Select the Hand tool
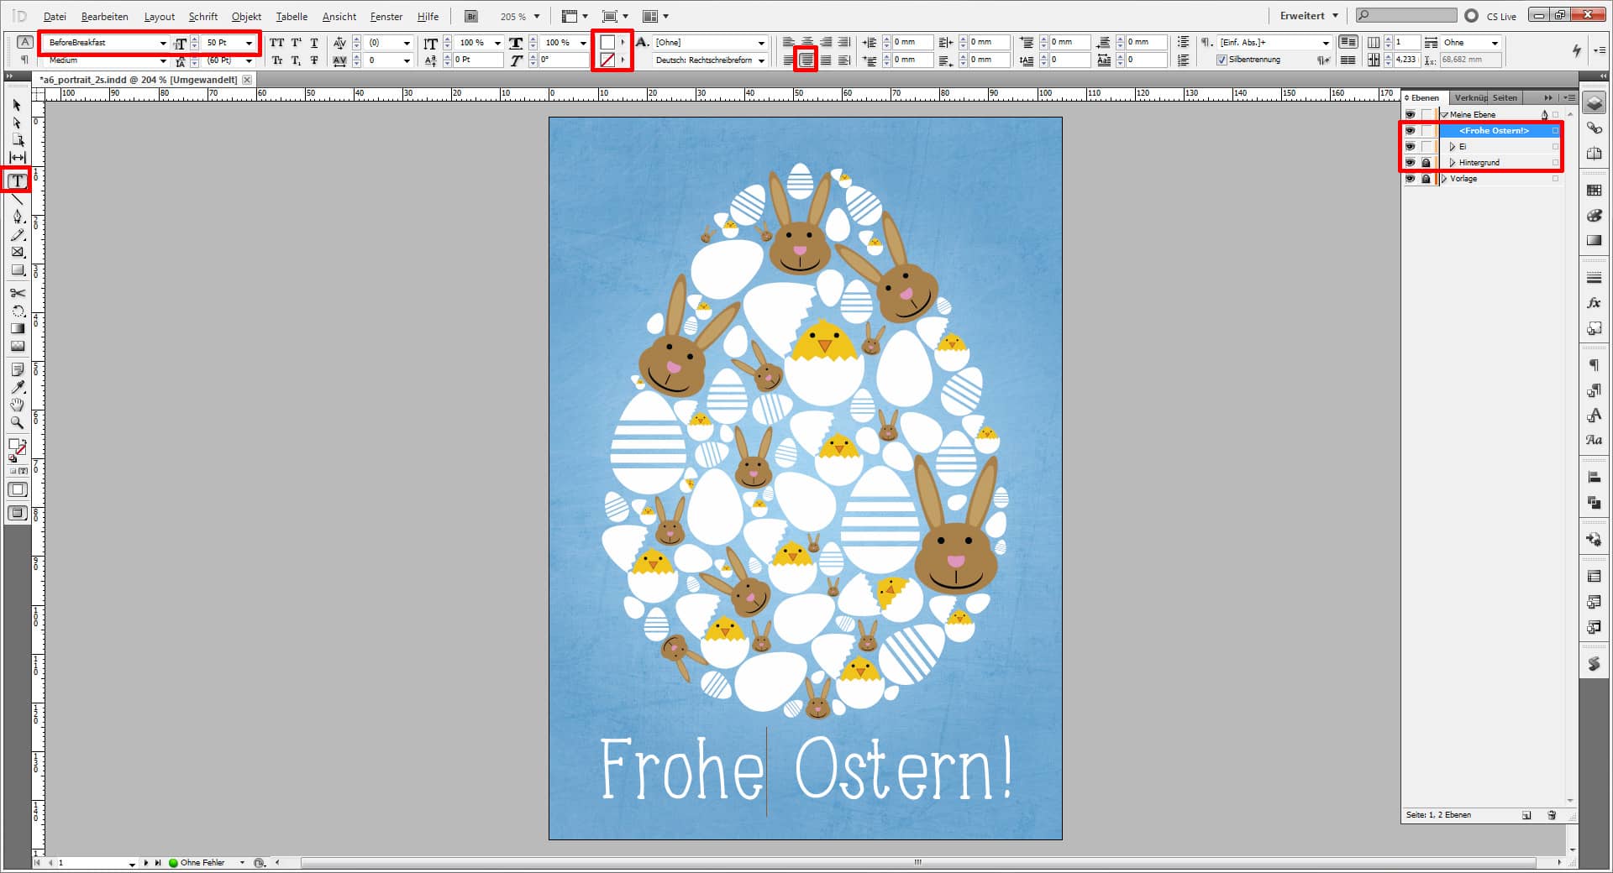1613x873 pixels. (x=17, y=405)
